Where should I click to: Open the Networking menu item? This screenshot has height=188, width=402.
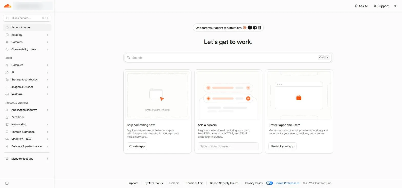click(x=27, y=125)
